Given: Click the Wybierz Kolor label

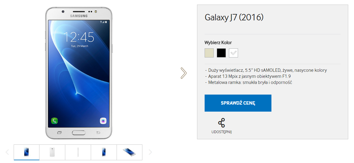Looking at the screenshot, I should [x=218, y=43].
